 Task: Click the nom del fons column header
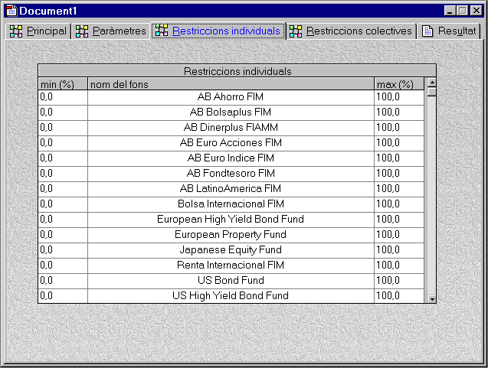tap(231, 84)
